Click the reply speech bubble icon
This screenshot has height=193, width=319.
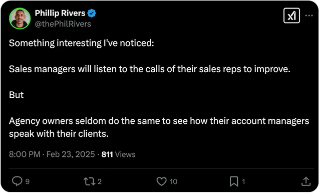[x=17, y=181]
